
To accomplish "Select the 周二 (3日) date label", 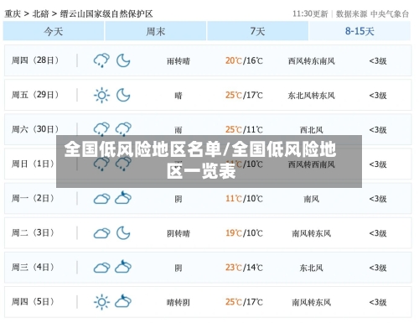I will tap(33, 232).
